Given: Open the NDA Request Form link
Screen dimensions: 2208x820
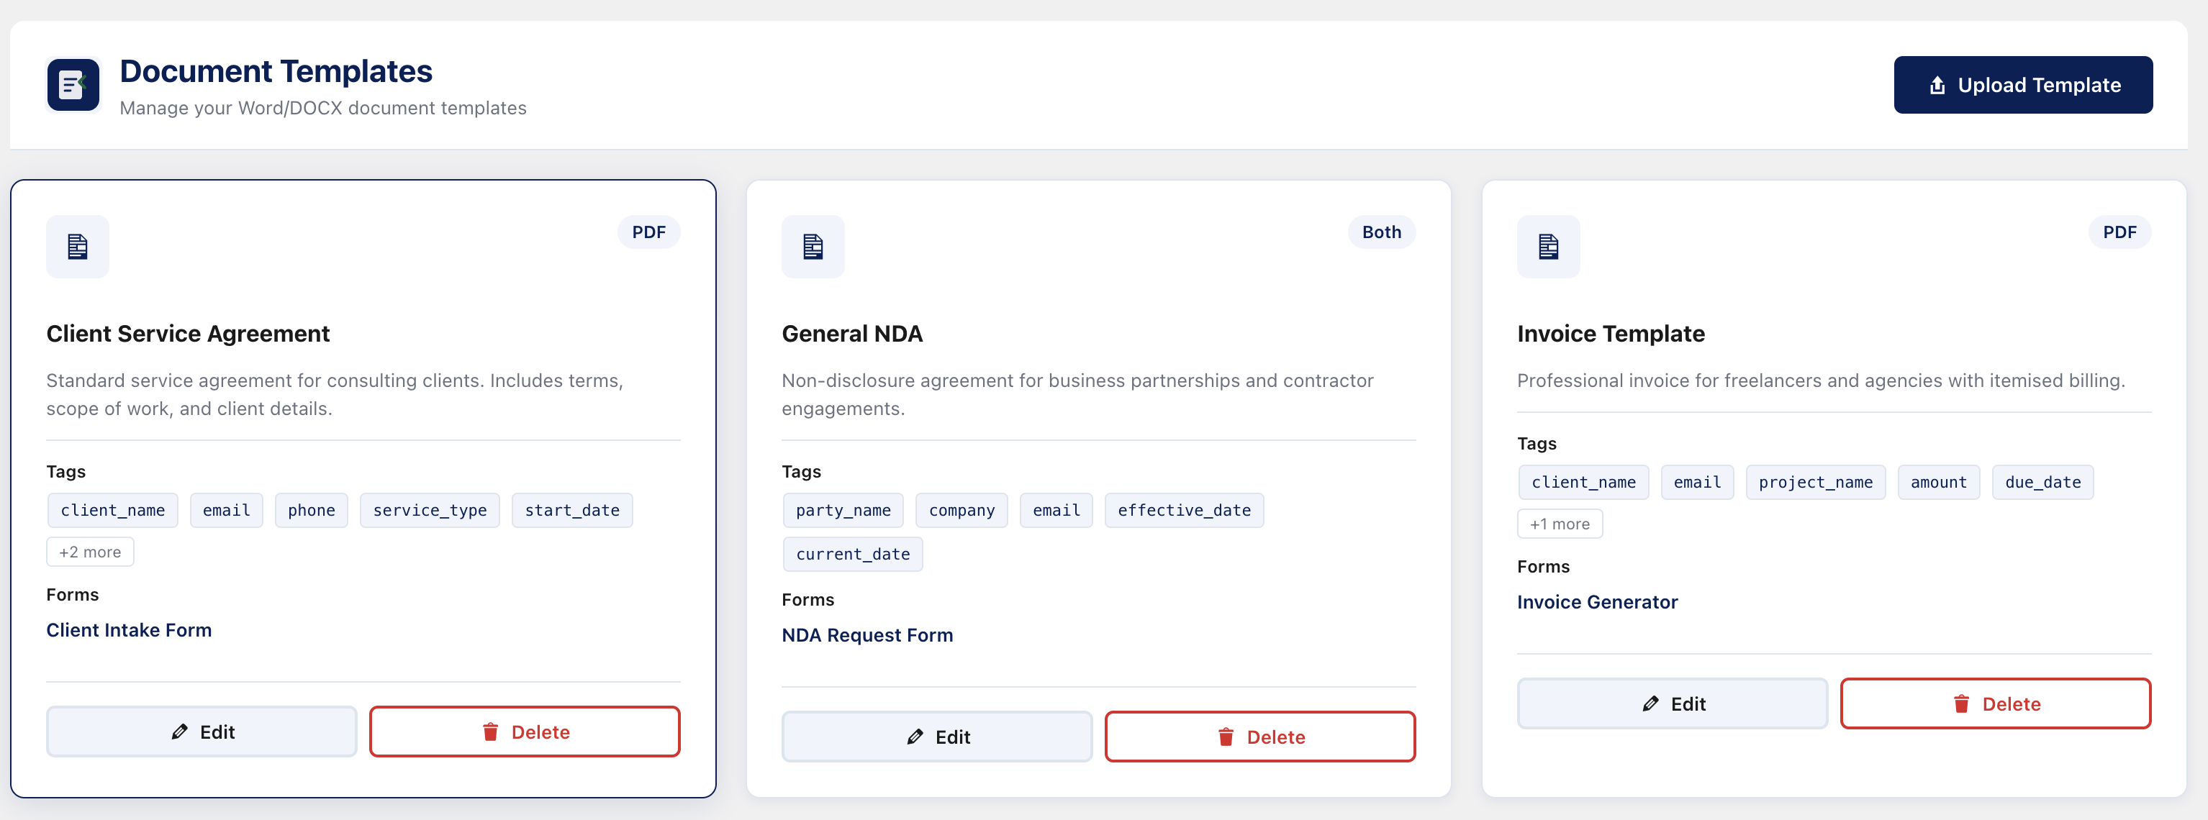Looking at the screenshot, I should click(x=867, y=635).
